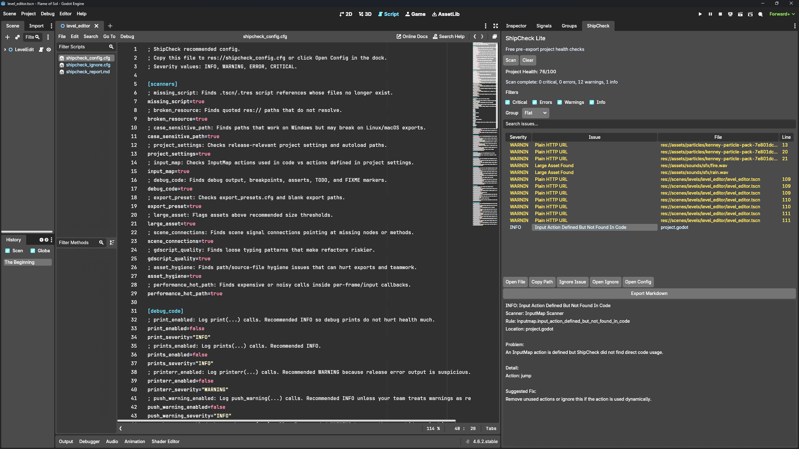Run the current scene clapperboard icon
This screenshot has width=799, height=449.
[x=740, y=14]
